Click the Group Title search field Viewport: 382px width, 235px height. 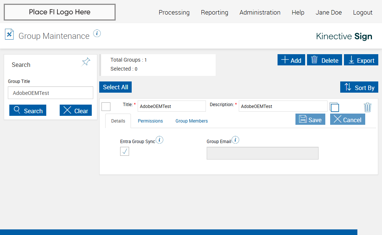pyautogui.click(x=50, y=93)
